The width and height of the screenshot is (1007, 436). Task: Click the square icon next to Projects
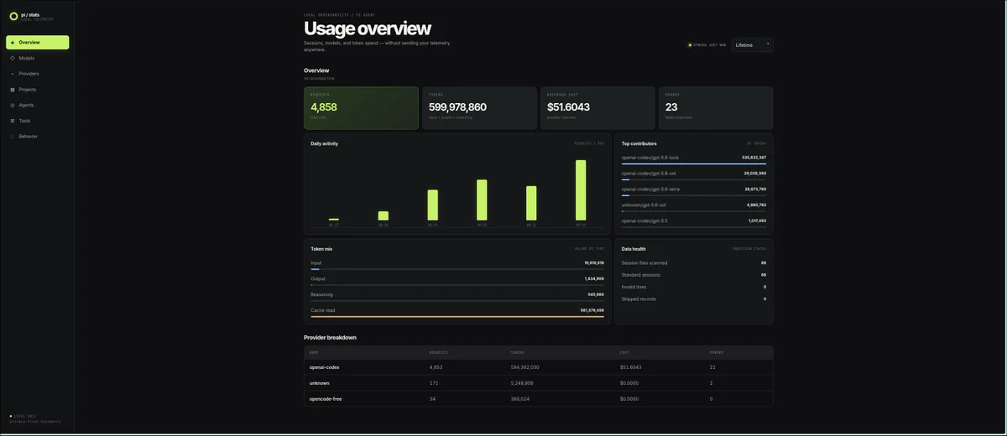12,89
